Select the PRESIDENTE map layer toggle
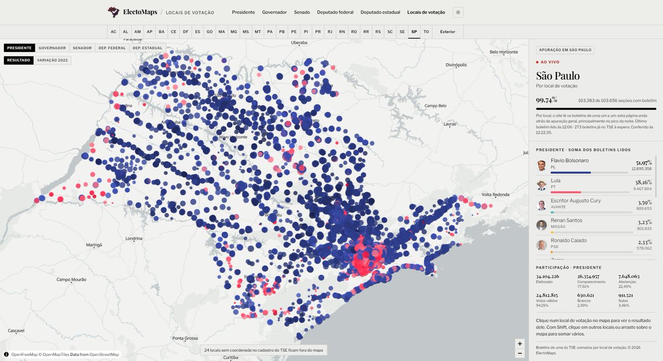Screen dimensions: 663x361 coord(19,48)
